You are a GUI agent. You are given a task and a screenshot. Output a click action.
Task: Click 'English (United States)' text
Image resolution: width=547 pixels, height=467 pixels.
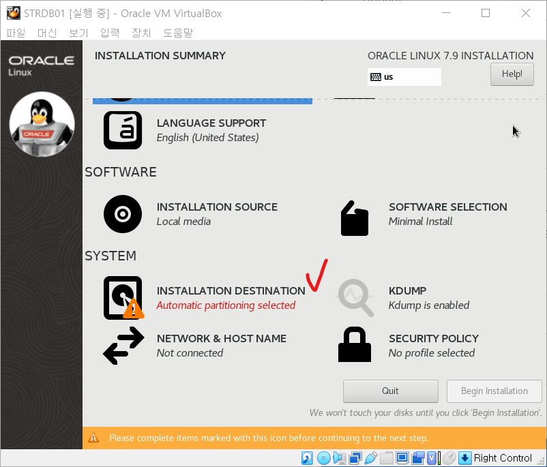(x=207, y=138)
